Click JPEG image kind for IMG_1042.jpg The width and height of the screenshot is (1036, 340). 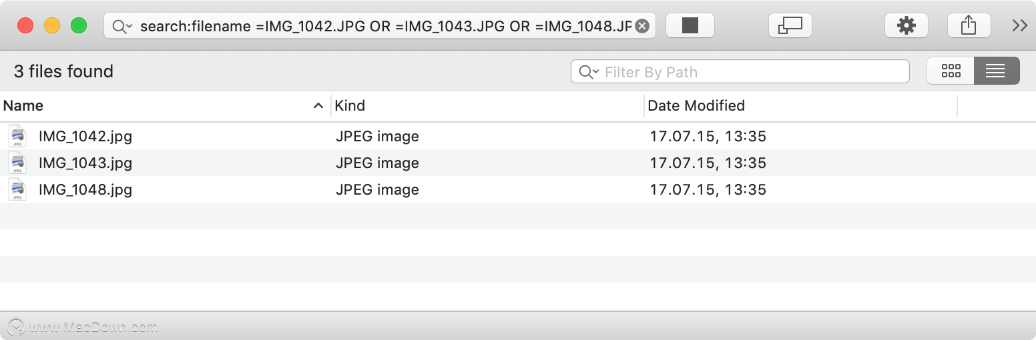pos(377,136)
